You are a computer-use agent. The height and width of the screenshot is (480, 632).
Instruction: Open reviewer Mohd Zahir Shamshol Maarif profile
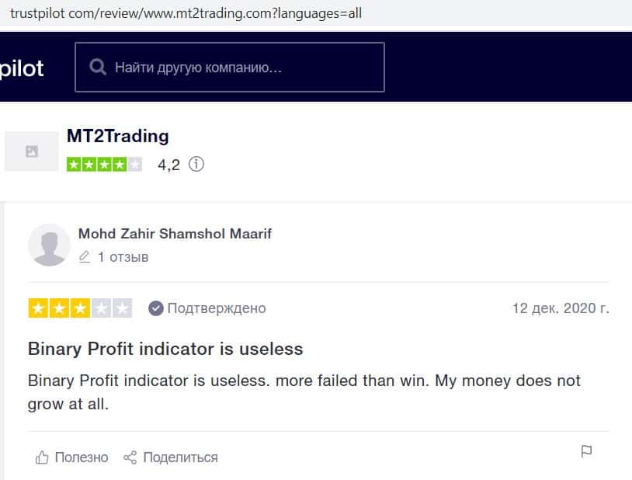click(x=175, y=234)
